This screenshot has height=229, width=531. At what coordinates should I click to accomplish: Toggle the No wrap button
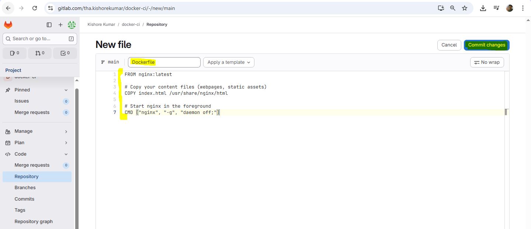pos(487,62)
